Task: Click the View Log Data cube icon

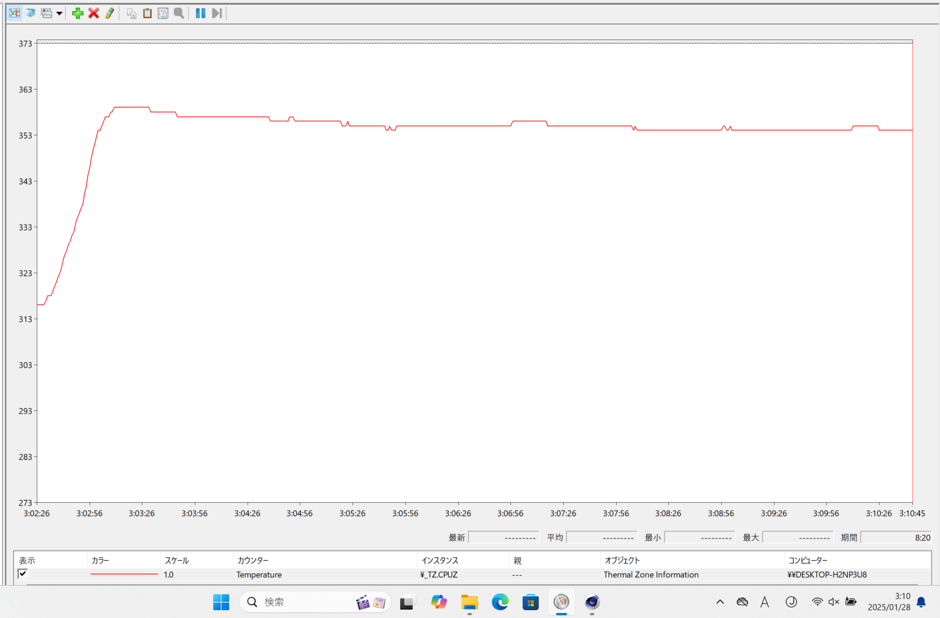Action: pos(30,13)
